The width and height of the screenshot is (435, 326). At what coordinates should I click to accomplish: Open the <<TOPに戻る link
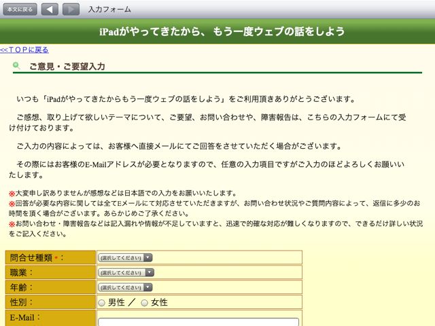tap(24, 50)
